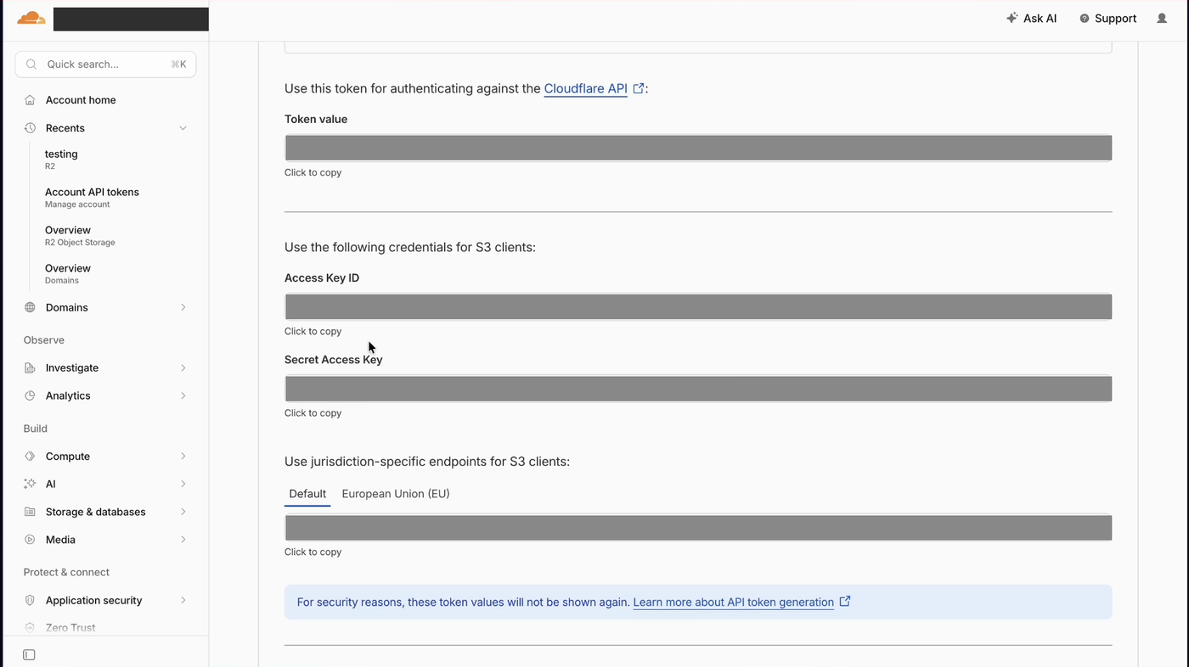Expand the Compute chevron

tap(183, 456)
